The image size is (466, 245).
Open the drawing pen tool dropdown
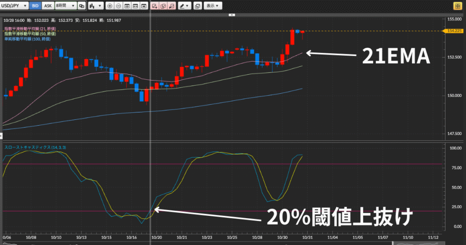(184, 6)
